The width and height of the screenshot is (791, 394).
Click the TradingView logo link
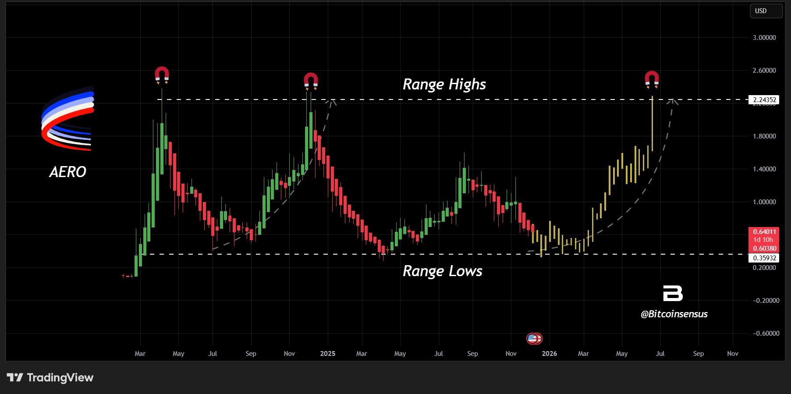pos(50,377)
